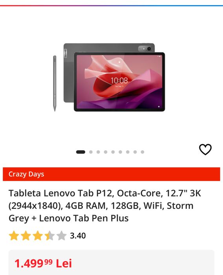Tap the stylus pen in the product photo

click(x=55, y=83)
